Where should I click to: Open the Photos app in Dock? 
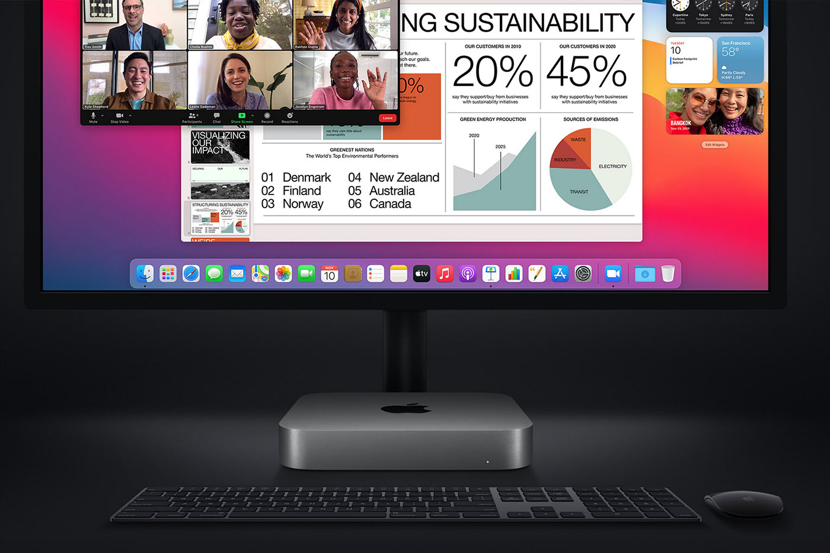coord(283,274)
